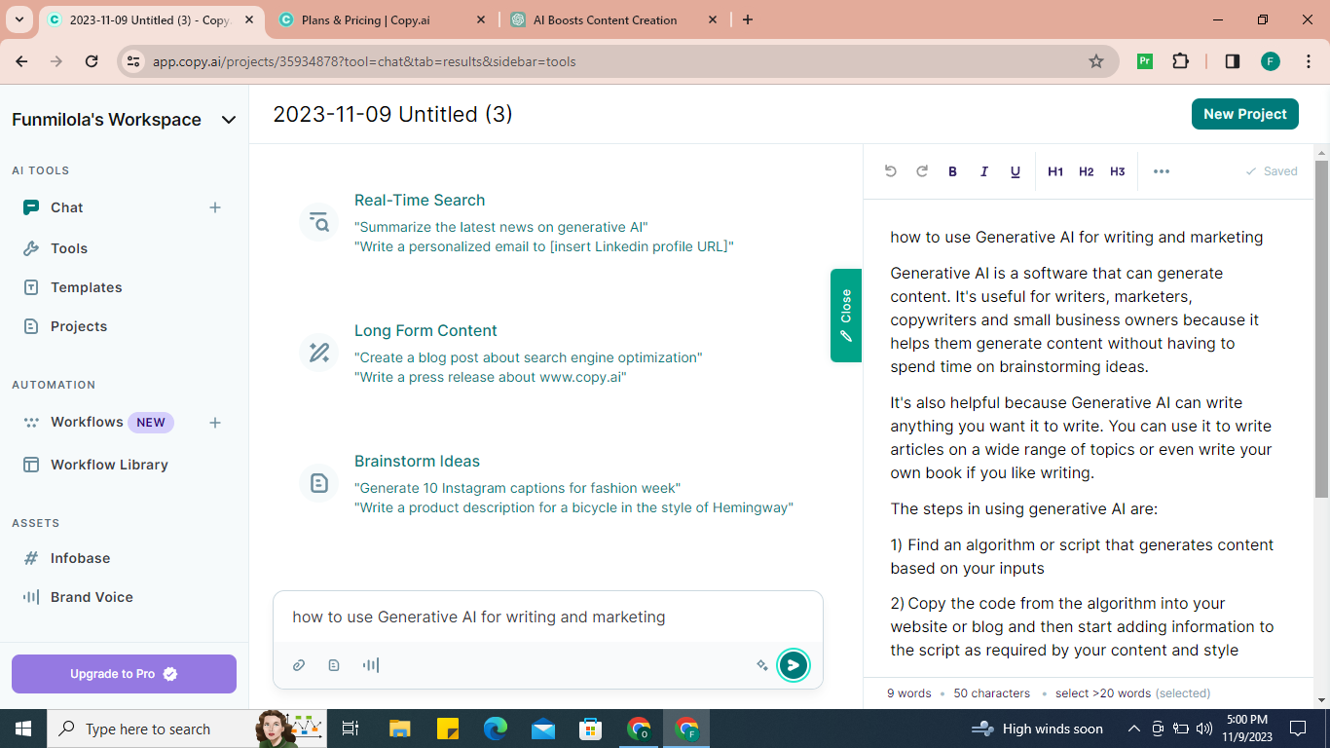Click Upgrade to Pro button

point(124,674)
